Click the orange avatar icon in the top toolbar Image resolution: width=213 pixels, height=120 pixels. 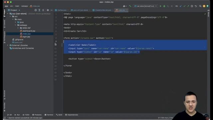coord(204,6)
